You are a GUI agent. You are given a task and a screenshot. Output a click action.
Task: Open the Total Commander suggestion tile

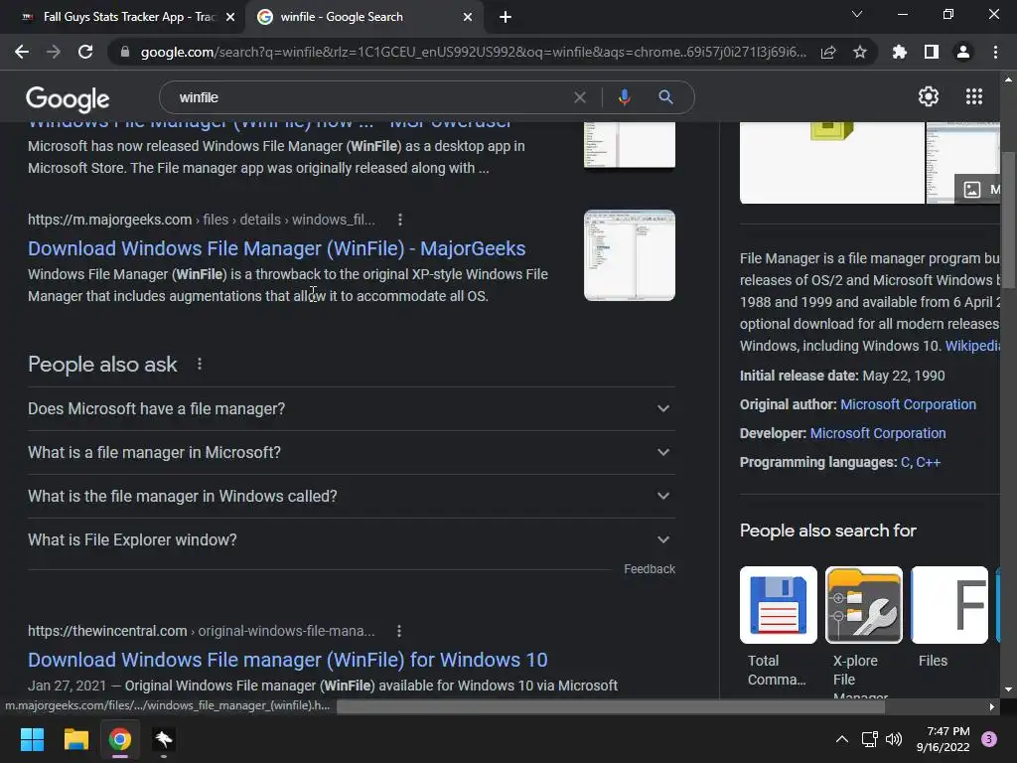tap(779, 626)
